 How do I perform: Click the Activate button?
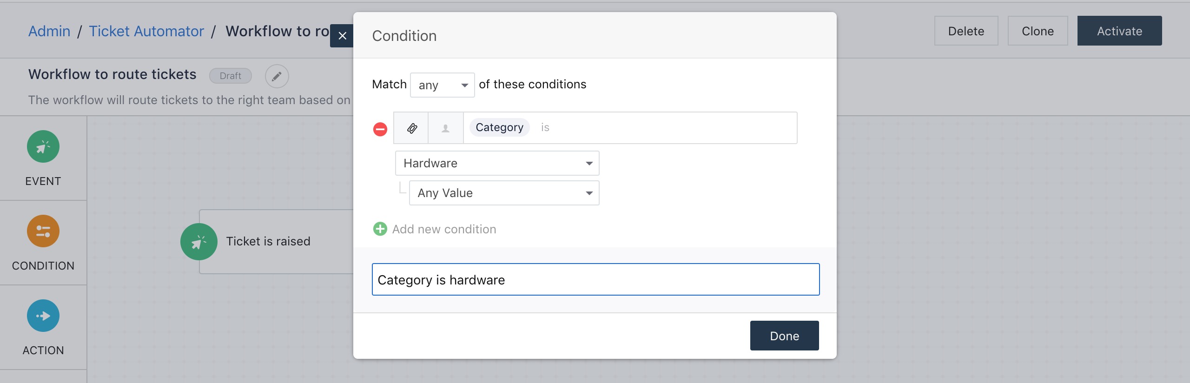coord(1119,31)
